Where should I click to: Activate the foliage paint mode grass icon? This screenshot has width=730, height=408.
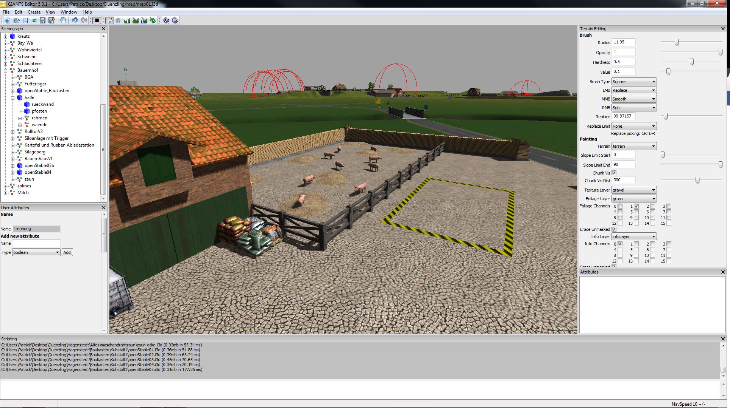[153, 20]
